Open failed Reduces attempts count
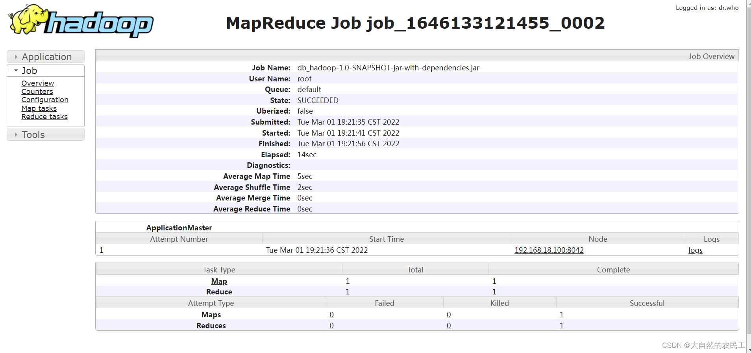 pyautogui.click(x=332, y=325)
